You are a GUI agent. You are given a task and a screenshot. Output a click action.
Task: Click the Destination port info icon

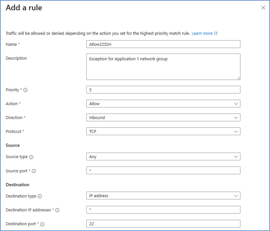coord(42,224)
